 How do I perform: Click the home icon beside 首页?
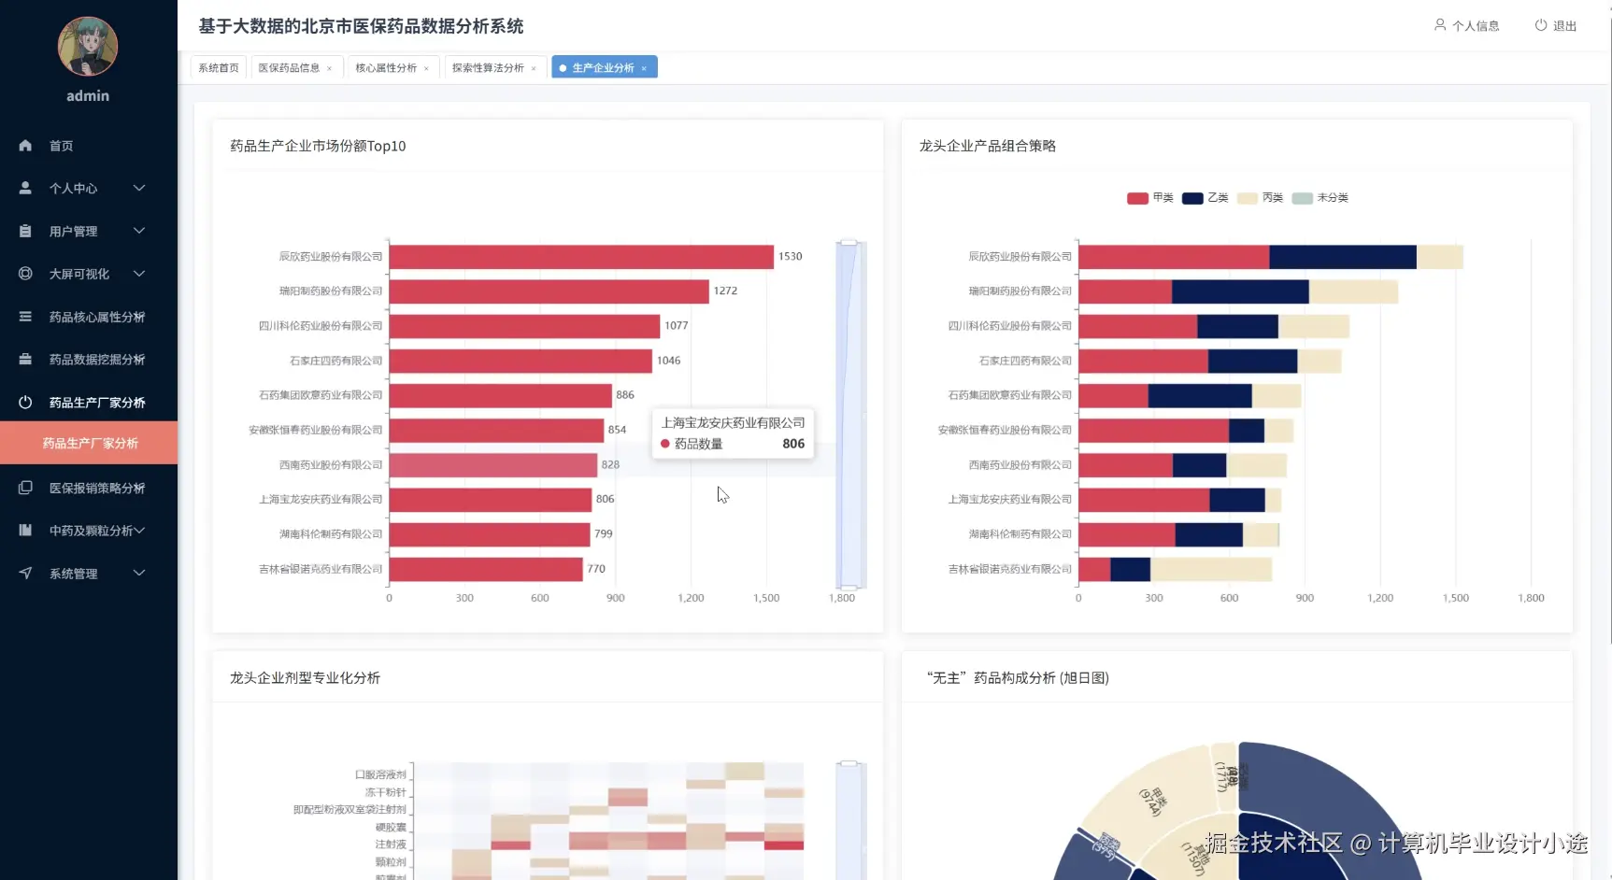25,146
